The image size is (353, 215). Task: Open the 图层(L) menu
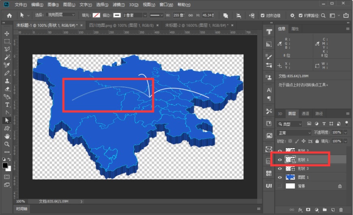pos(69,4)
